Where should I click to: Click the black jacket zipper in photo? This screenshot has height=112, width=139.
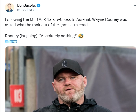tap(69, 109)
